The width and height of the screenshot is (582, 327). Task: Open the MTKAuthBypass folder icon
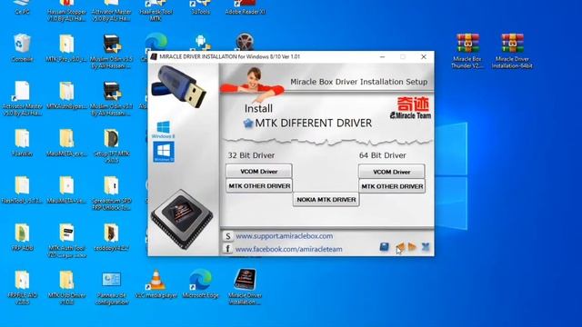point(66,94)
